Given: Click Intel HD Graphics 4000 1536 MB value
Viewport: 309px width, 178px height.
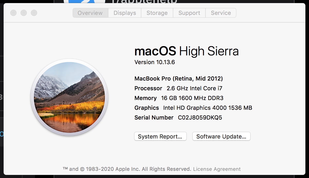Looking at the screenshot, I should [x=208, y=108].
